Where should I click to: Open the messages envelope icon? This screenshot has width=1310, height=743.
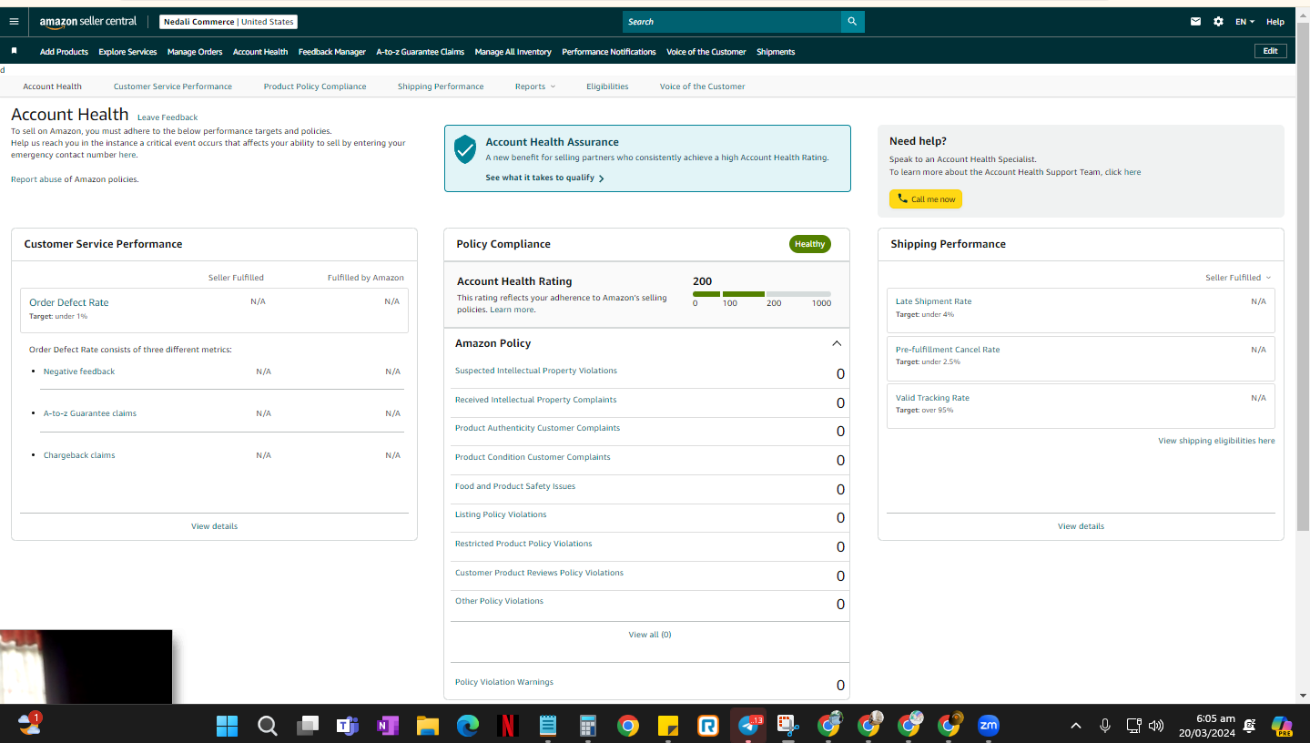click(1195, 22)
